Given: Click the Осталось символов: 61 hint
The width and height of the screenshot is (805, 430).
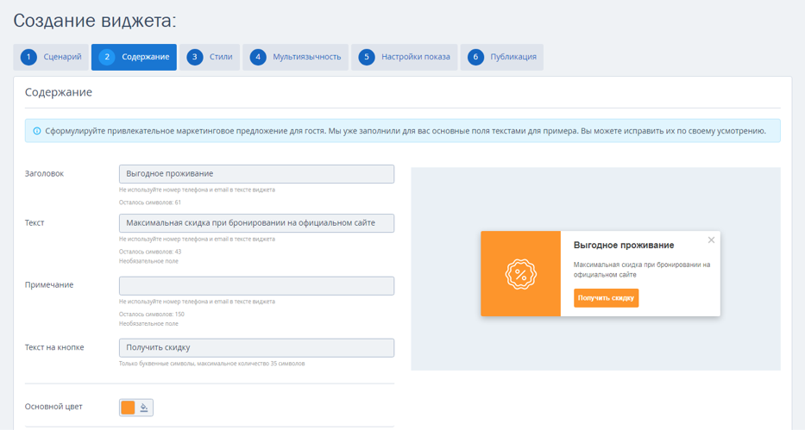Looking at the screenshot, I should (x=150, y=203).
